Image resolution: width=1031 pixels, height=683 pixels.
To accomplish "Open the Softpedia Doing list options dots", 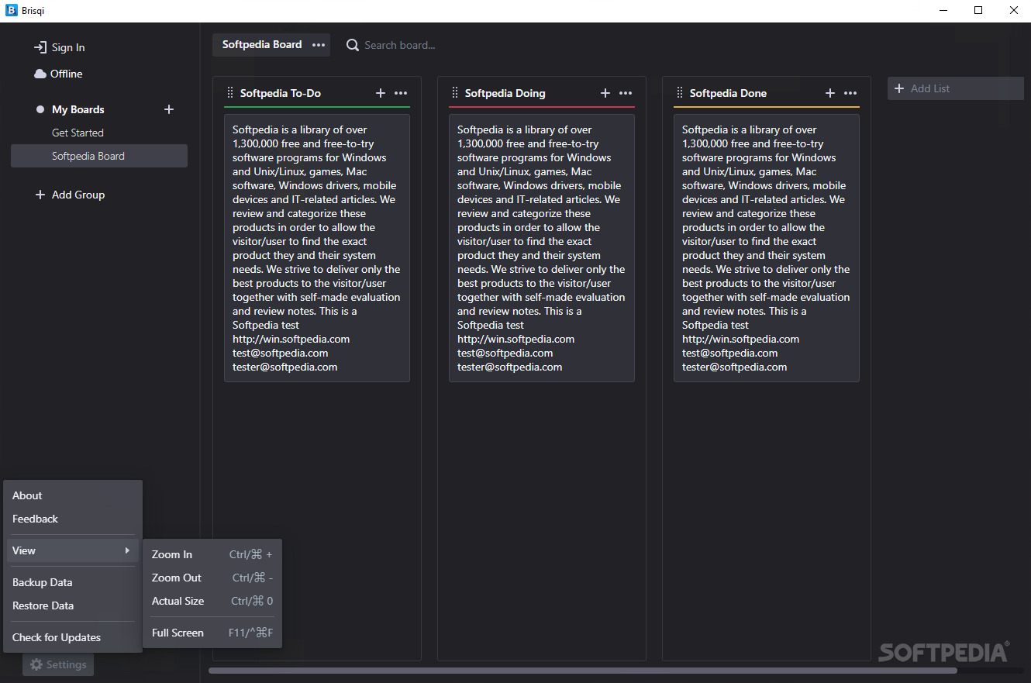I will [626, 93].
